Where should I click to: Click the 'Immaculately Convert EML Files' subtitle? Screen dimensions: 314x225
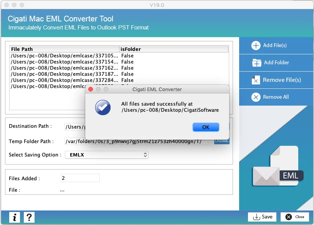click(78, 28)
